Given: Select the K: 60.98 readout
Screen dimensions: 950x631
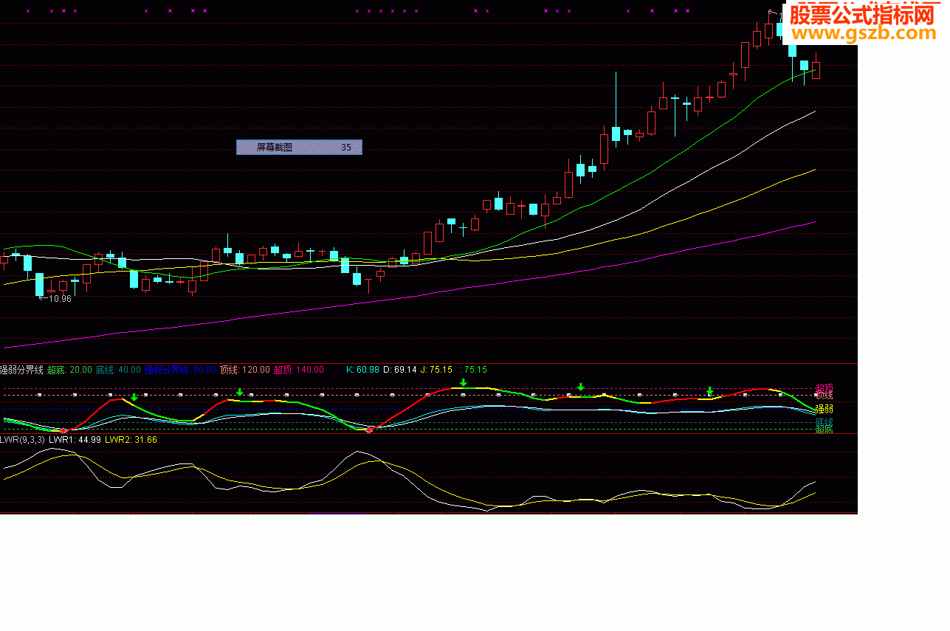Looking at the screenshot, I should (362, 370).
